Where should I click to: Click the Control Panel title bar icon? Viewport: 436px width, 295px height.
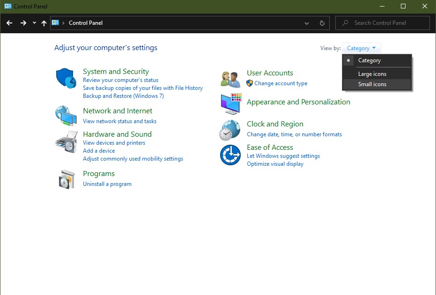pyautogui.click(x=8, y=6)
